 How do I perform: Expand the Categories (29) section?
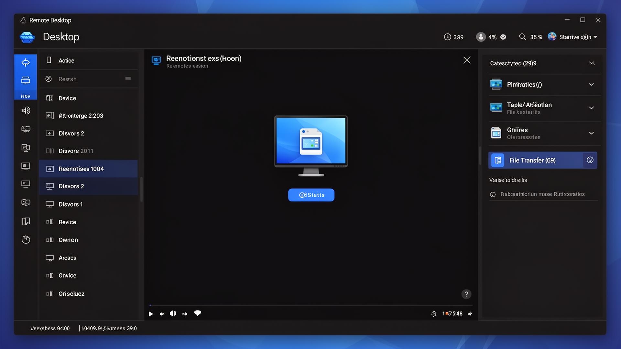pyautogui.click(x=592, y=63)
